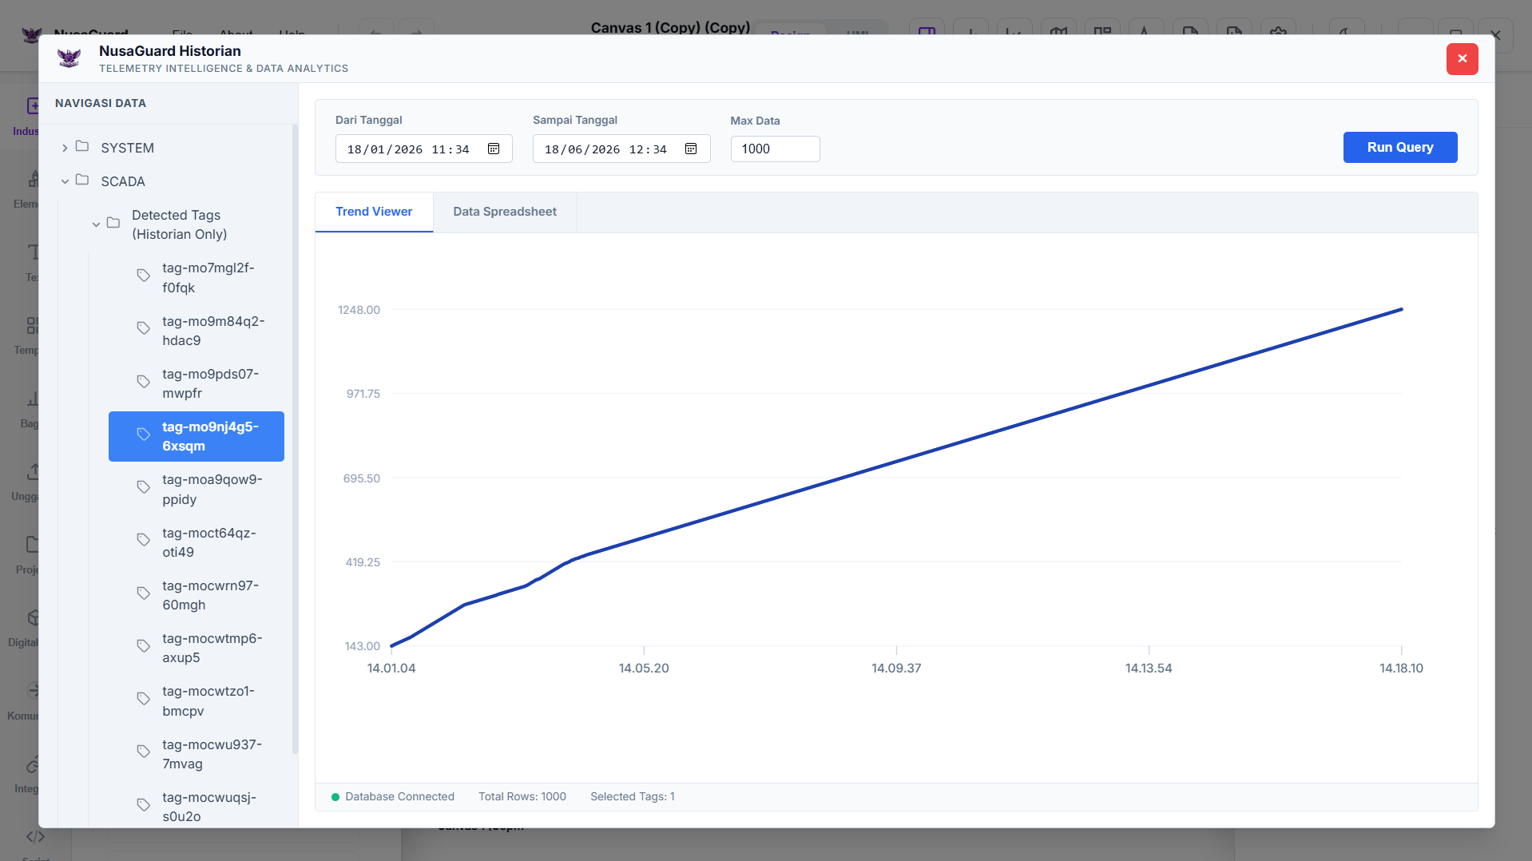This screenshot has width=1532, height=861.
Task: Run the historian query
Action: tap(1399, 148)
